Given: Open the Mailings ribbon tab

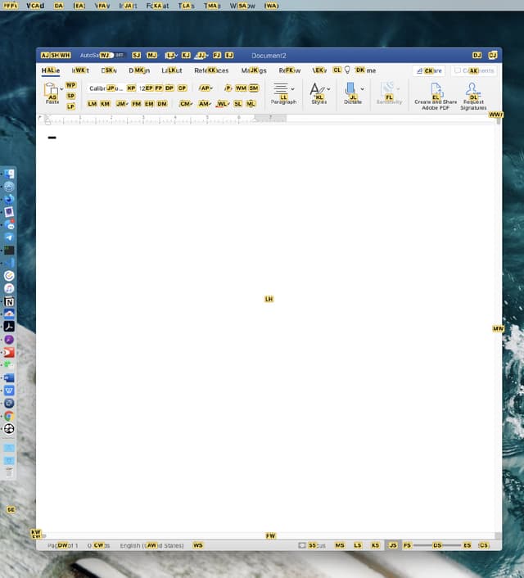Looking at the screenshot, I should coord(253,70).
